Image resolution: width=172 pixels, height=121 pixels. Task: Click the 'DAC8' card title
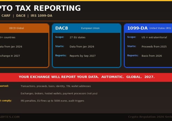[x=62, y=28]
